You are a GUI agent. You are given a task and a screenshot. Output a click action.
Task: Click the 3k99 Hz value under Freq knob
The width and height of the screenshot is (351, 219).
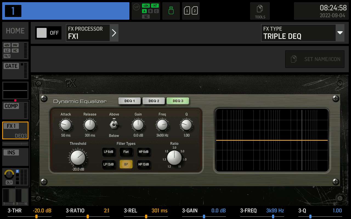click(162, 135)
